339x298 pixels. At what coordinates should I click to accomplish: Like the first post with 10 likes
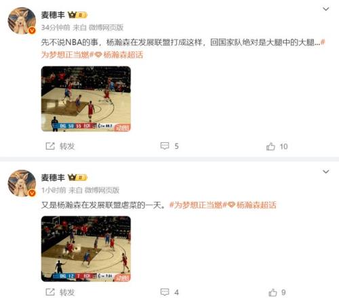(277, 146)
